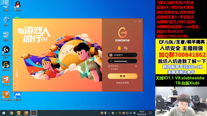Open the 网络 desktop icon
This screenshot has width=207, height=116.
pyautogui.click(x=6, y=21)
